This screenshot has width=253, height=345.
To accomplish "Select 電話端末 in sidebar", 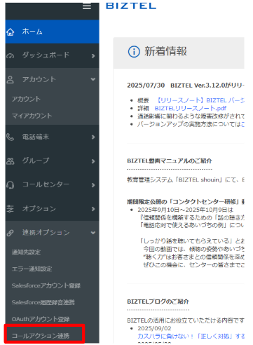I will 52,137.
